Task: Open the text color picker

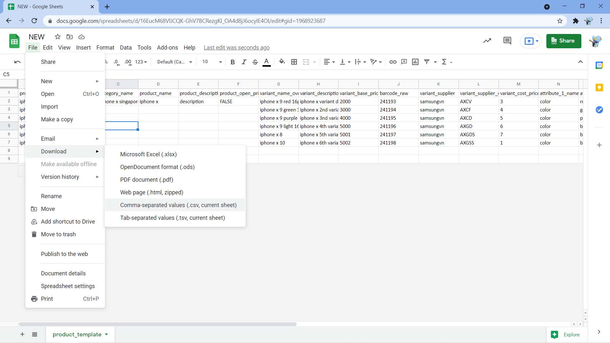Action: pyautogui.click(x=267, y=62)
